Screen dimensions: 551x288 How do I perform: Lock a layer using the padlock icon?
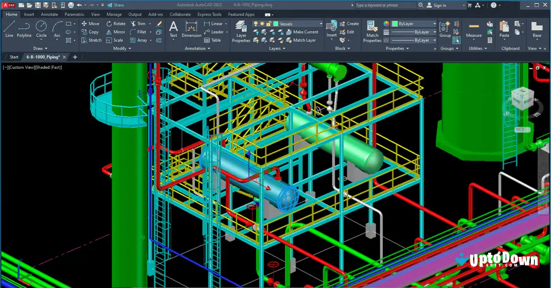coord(268,23)
